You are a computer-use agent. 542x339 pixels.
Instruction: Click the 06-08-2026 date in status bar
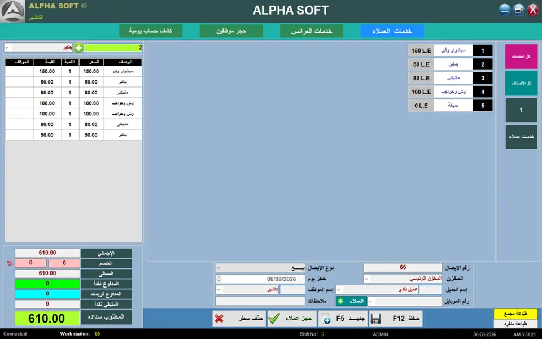pyautogui.click(x=484, y=334)
